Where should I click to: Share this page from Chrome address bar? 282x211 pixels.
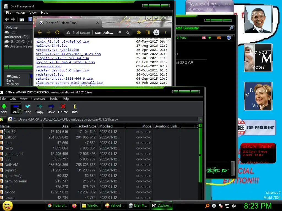point(119,32)
